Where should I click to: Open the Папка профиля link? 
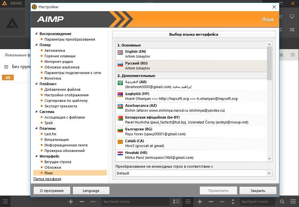(47, 179)
